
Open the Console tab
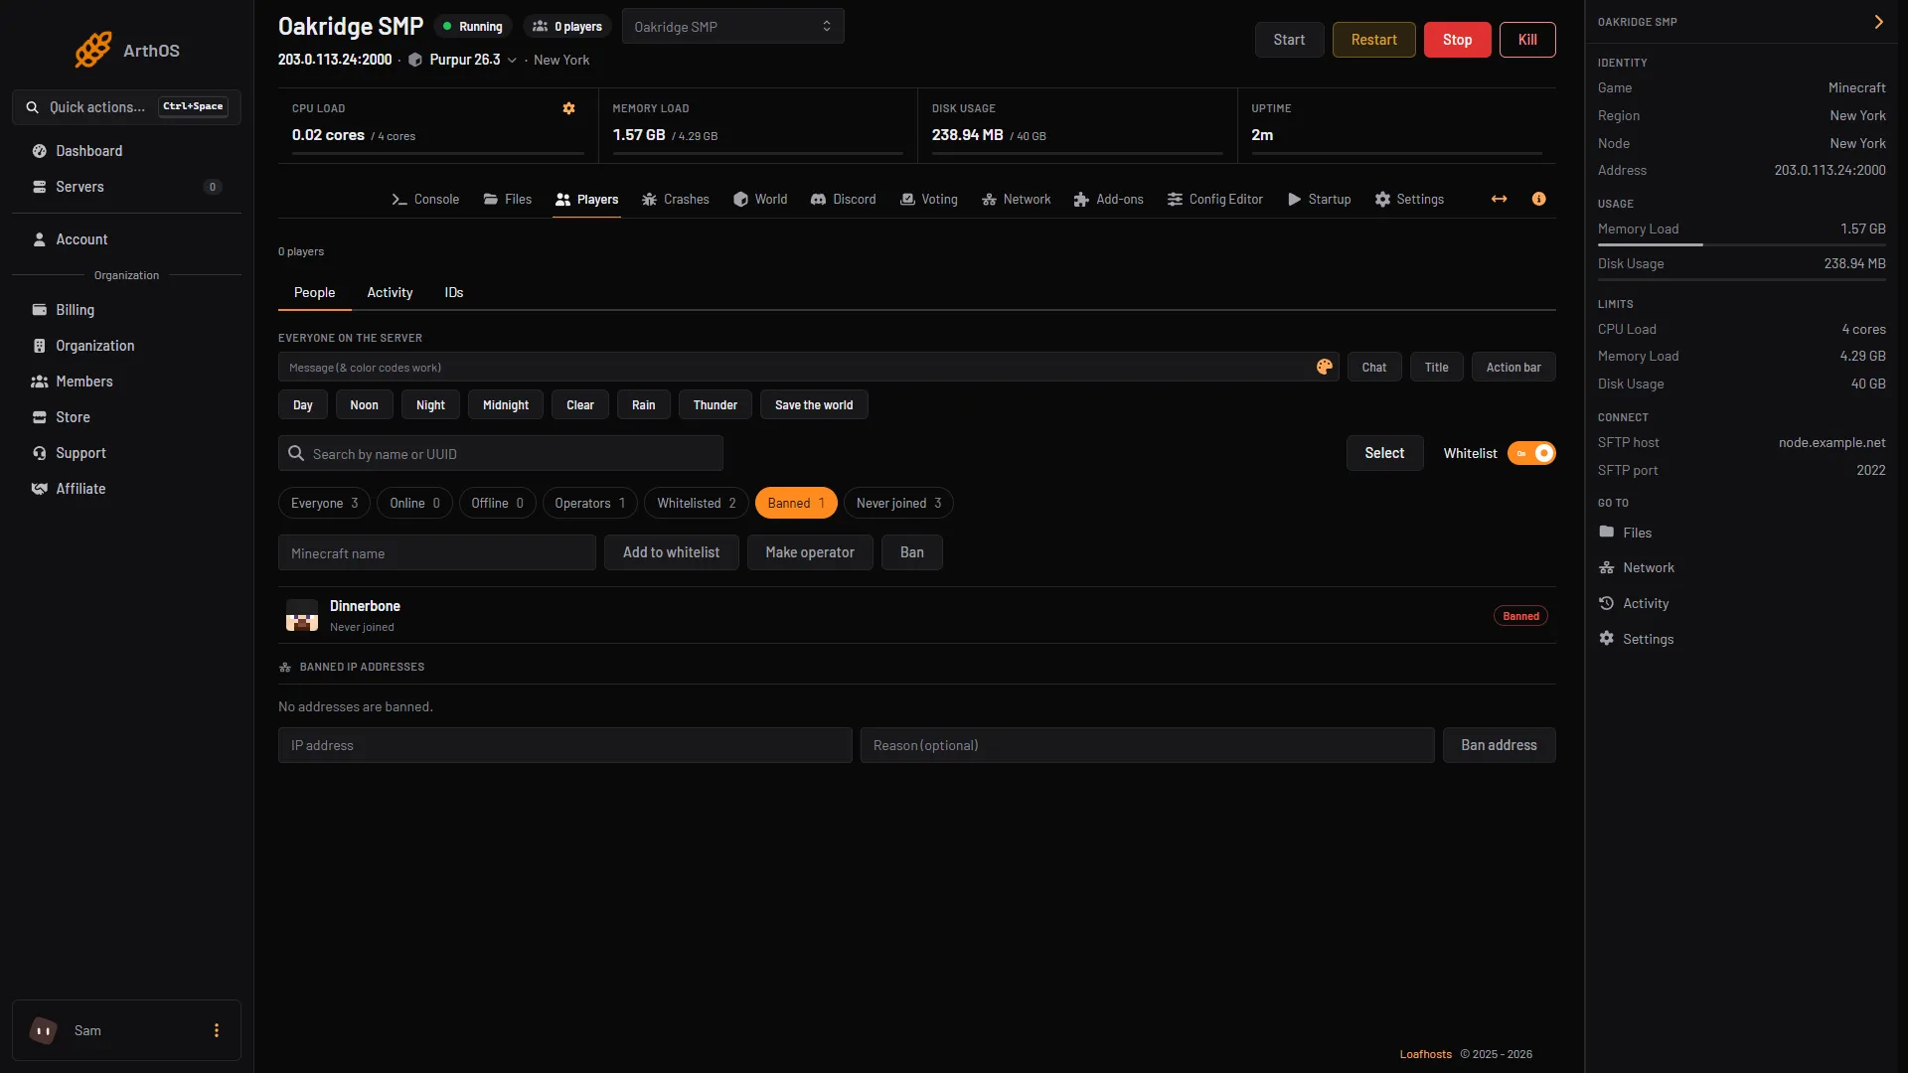425,199
